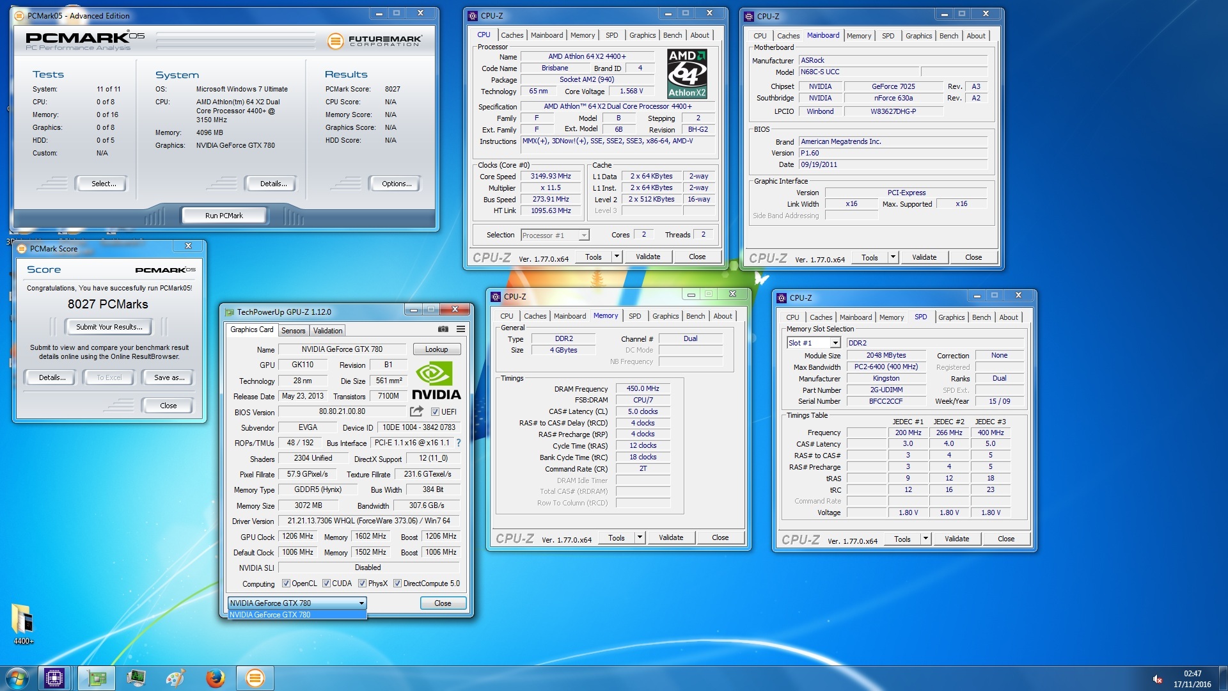Click the Part Number 2G-UDIMM value
This screenshot has height=691, width=1228.
coord(886,390)
